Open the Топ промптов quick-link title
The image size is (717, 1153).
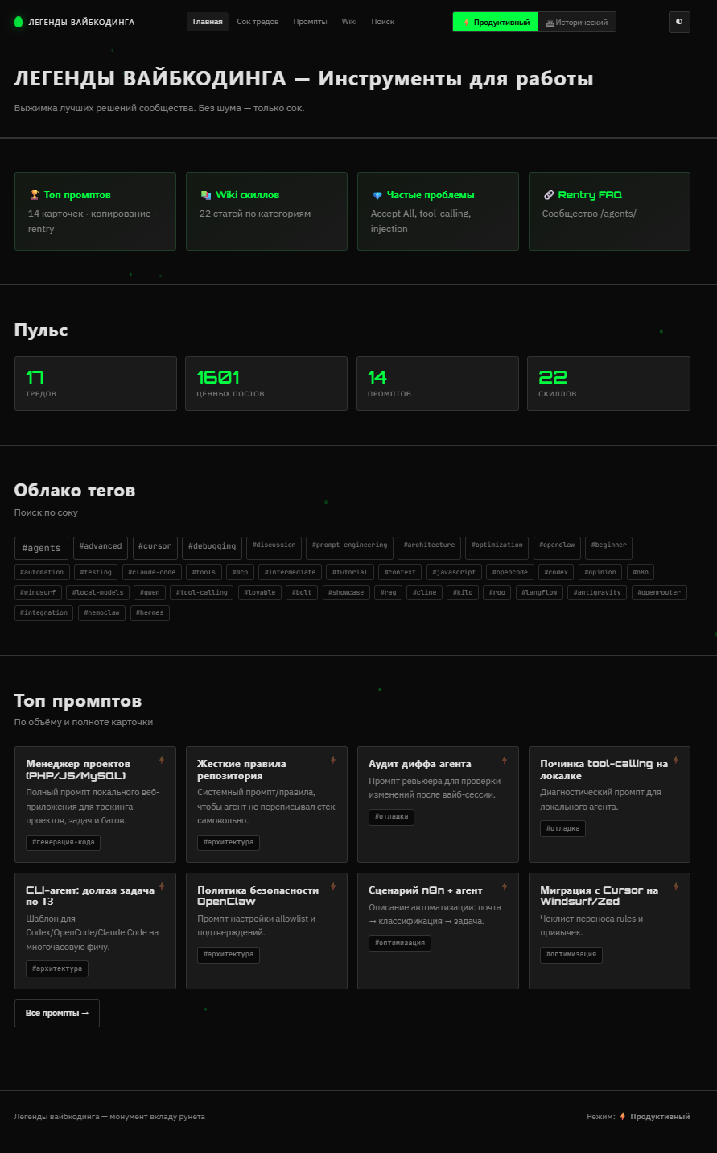tap(77, 195)
